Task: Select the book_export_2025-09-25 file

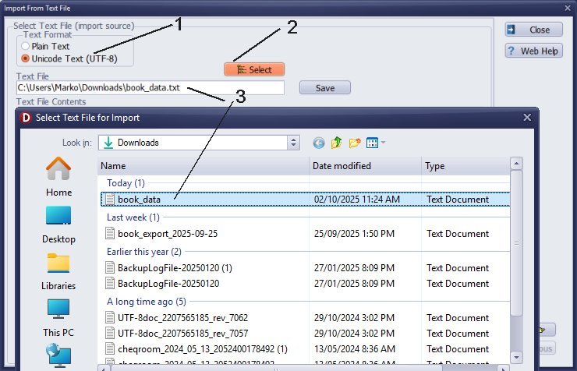Action: pyautogui.click(x=167, y=234)
